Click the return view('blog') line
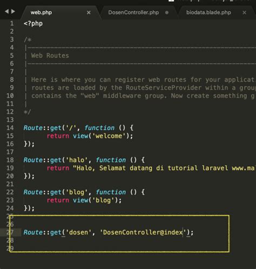 coord(84,200)
